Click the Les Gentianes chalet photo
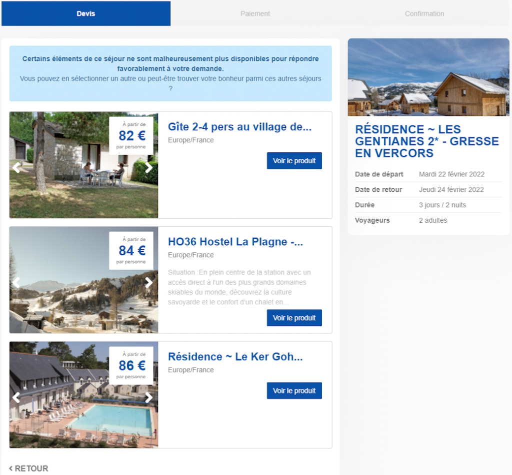512x475 pixels. [428, 77]
